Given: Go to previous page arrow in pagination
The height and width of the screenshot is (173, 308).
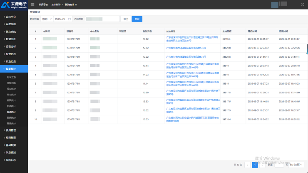Looking at the screenshot, I should click(248, 165).
